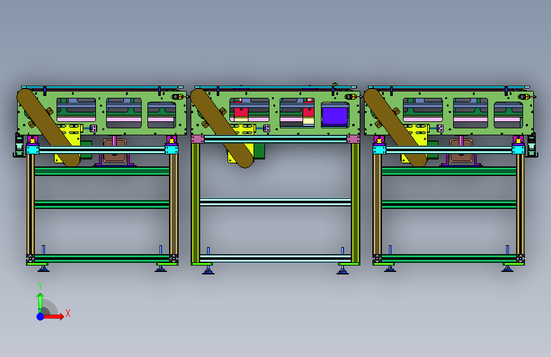551x357 pixels.
Task: Click the red X axis arrow of the triad
Action: coord(55,316)
